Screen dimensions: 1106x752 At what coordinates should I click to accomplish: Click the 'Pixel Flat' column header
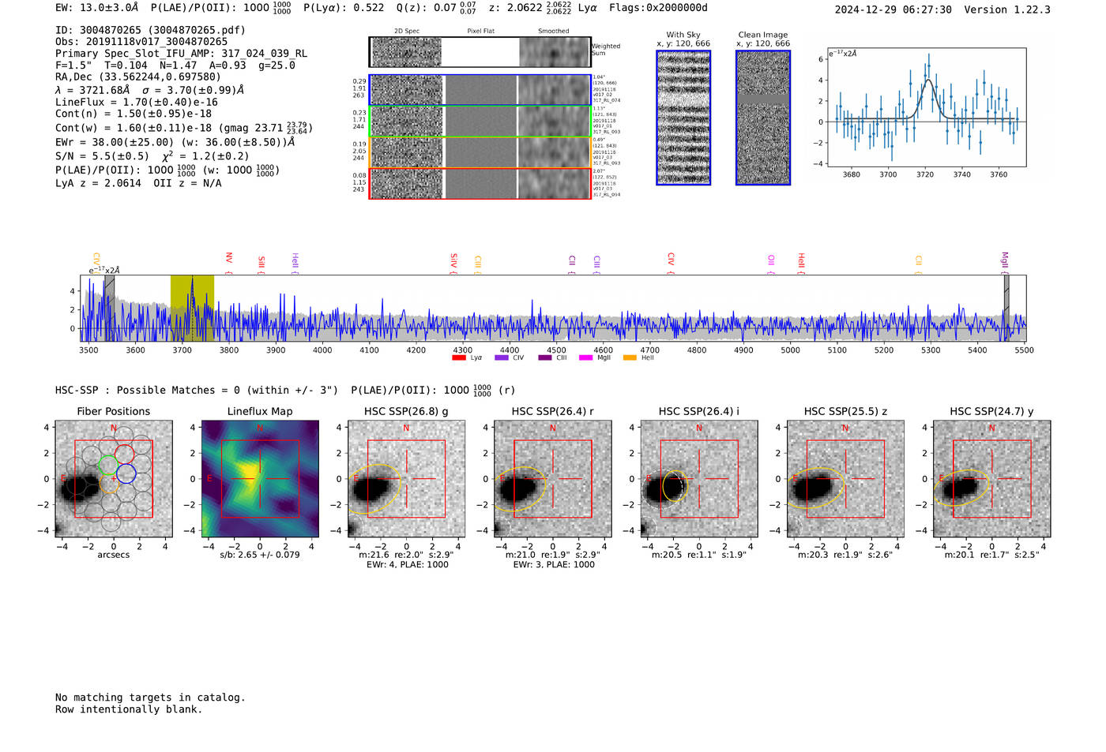(480, 32)
